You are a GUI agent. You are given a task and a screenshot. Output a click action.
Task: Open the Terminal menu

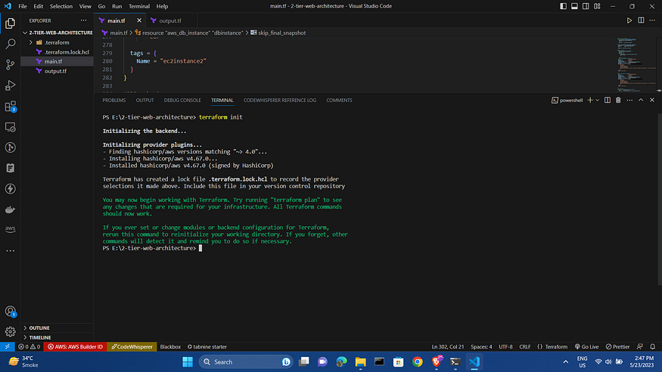click(139, 6)
